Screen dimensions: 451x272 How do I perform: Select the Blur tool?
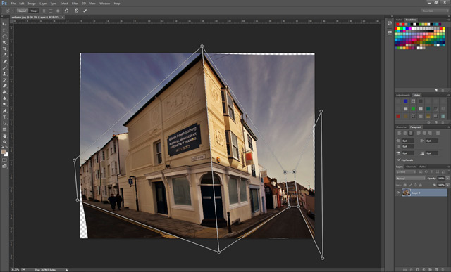[5, 98]
